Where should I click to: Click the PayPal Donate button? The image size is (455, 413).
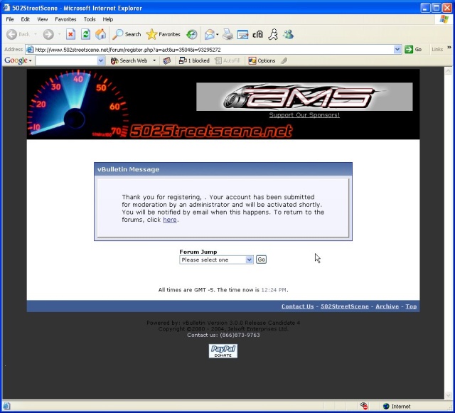point(223,351)
